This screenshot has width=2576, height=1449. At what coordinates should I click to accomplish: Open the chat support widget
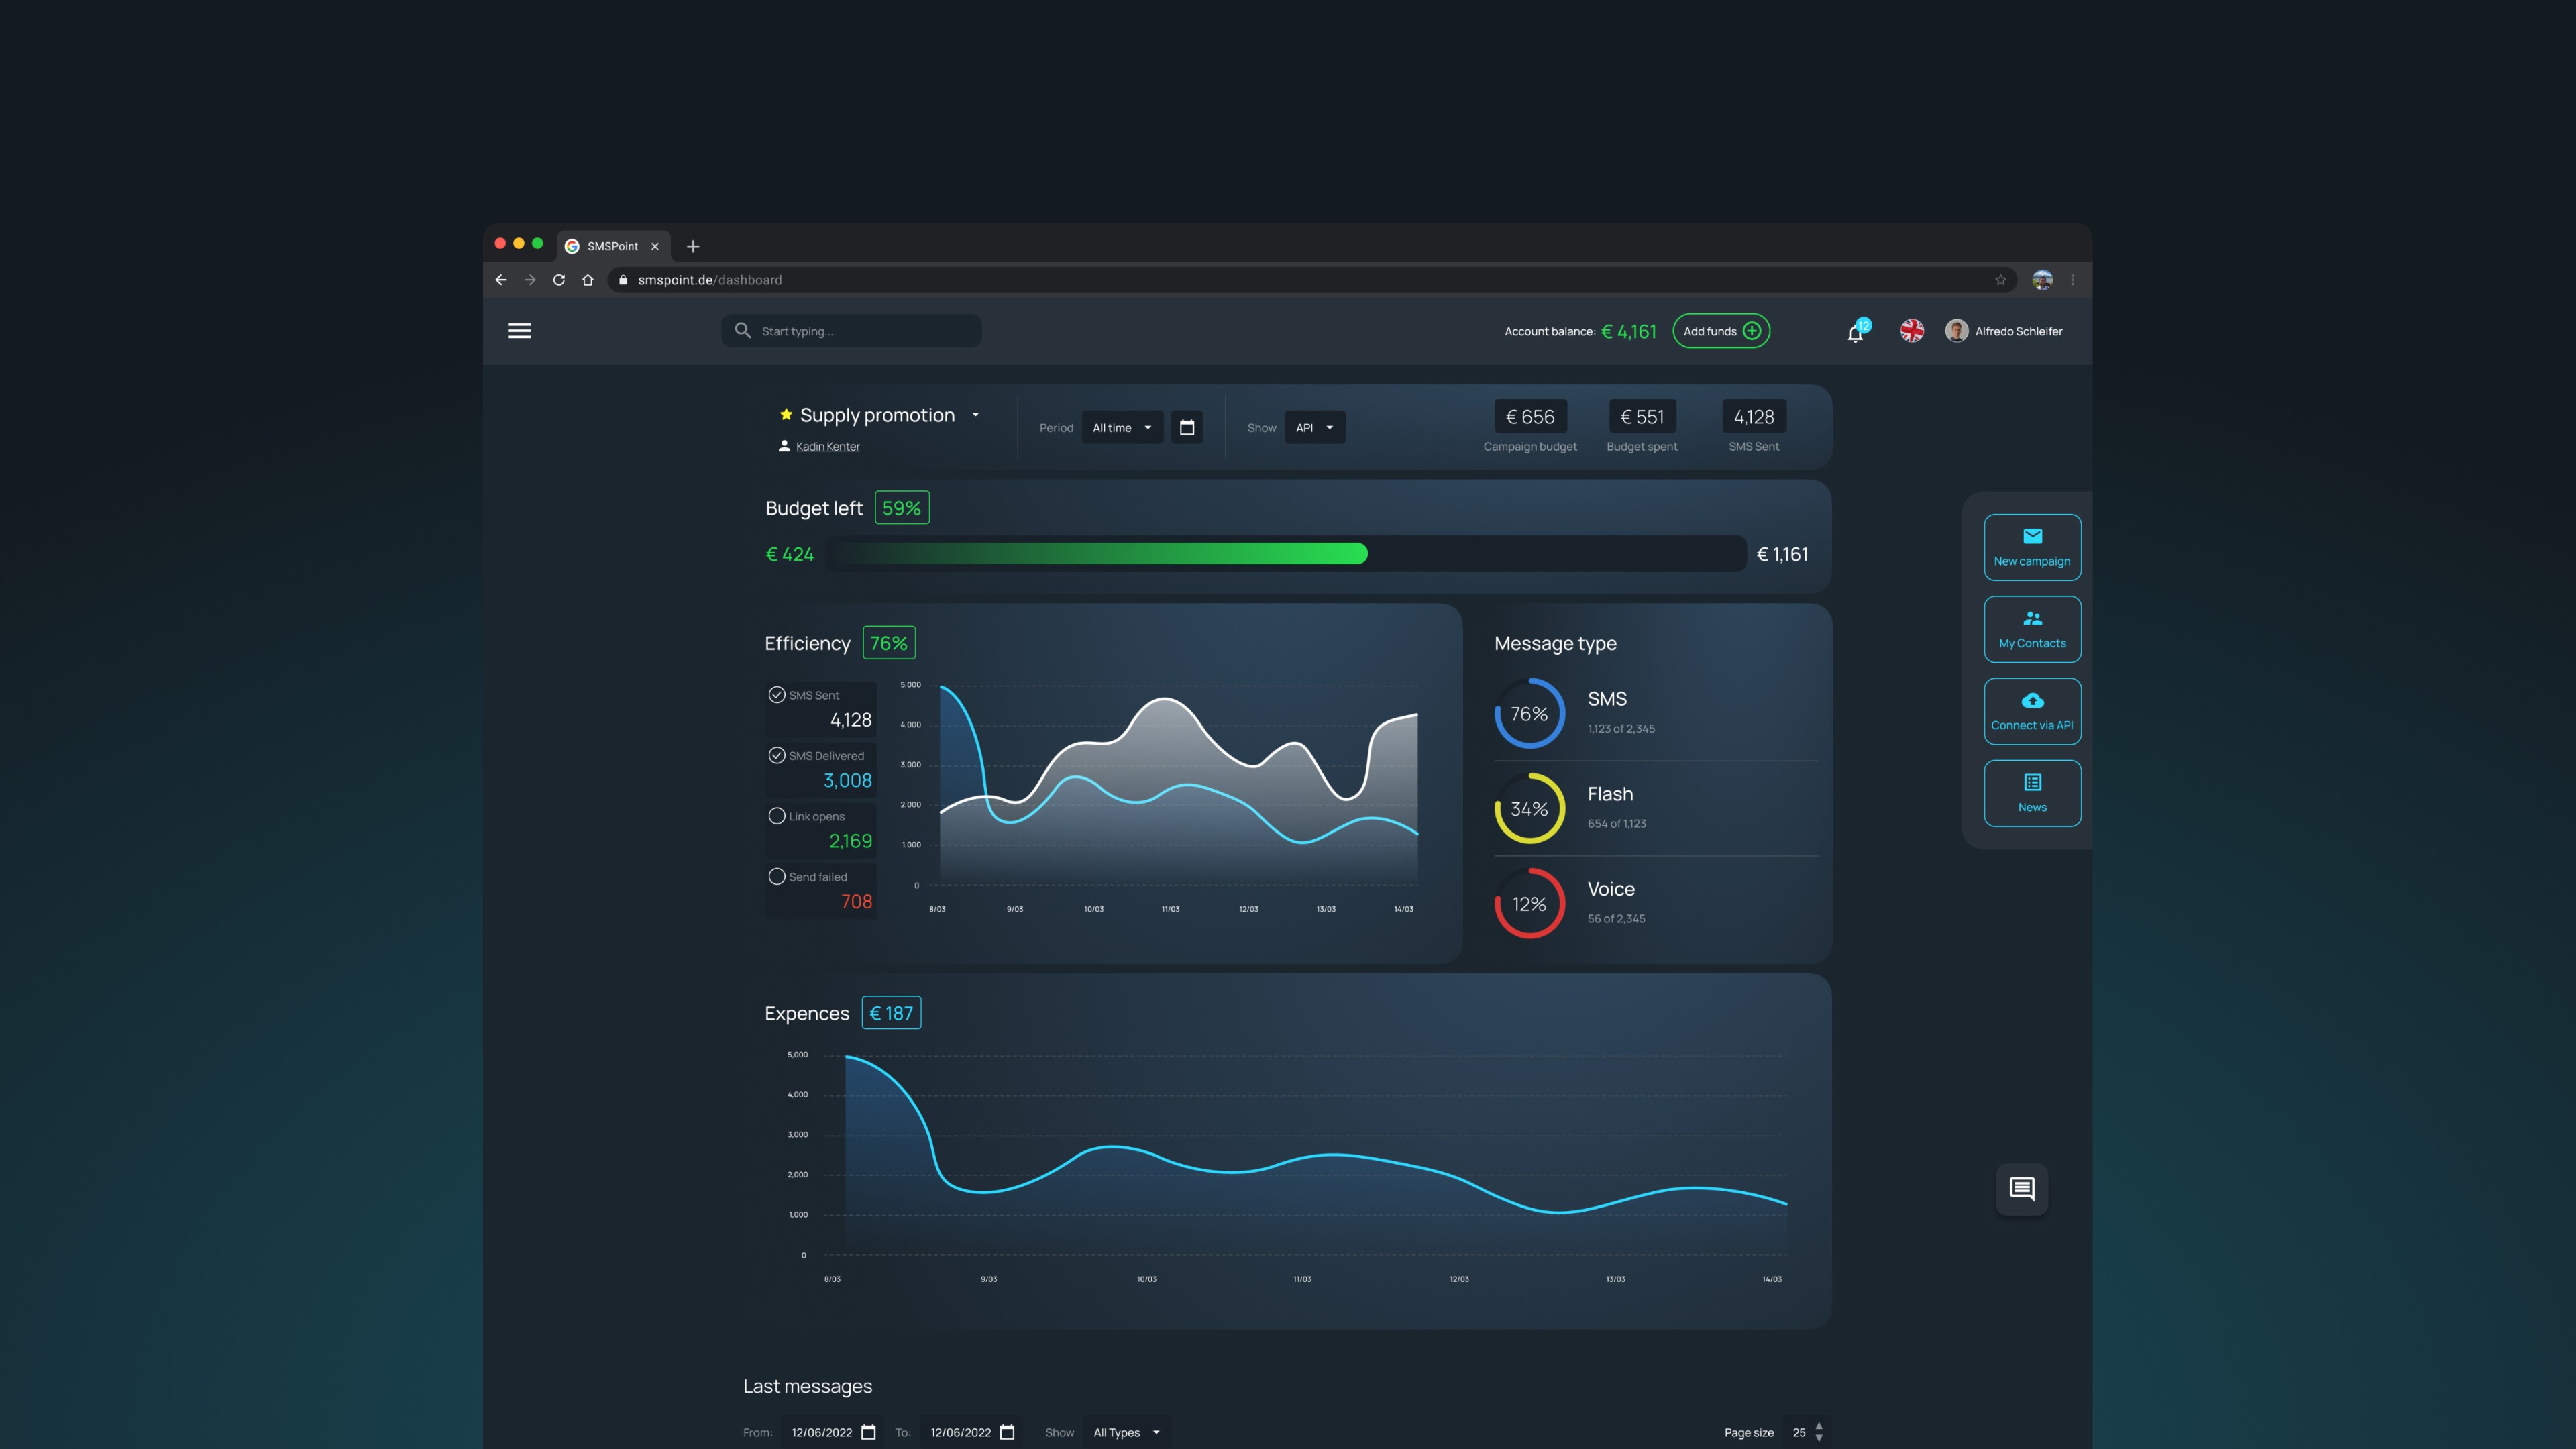click(x=2021, y=1189)
